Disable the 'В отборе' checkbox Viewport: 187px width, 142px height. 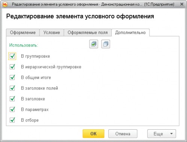point(12,120)
